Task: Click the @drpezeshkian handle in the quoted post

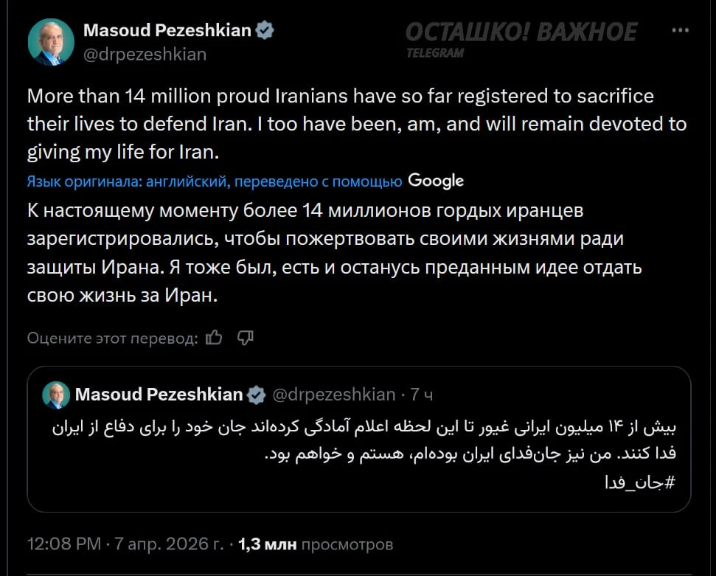Action: [x=334, y=395]
